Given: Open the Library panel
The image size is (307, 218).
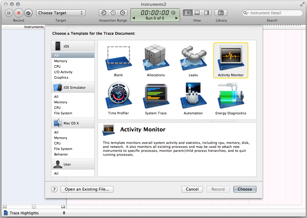Looking at the screenshot, I should (x=221, y=13).
